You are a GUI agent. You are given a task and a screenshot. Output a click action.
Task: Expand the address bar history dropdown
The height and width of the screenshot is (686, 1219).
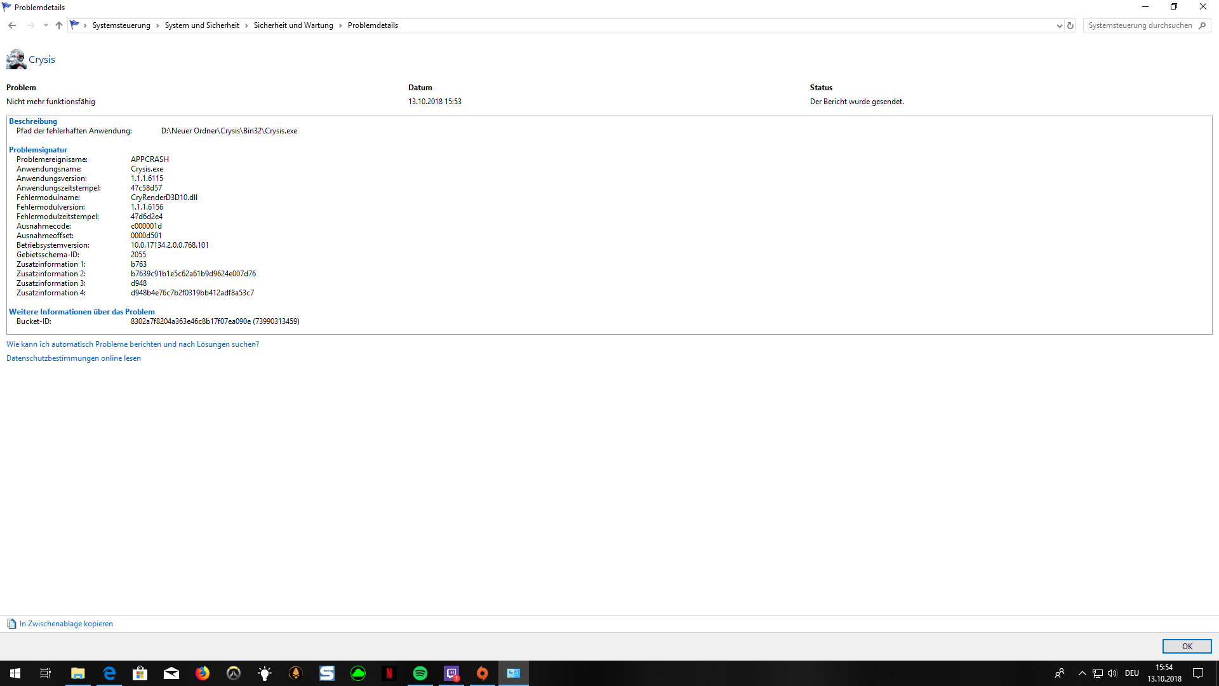[1059, 25]
